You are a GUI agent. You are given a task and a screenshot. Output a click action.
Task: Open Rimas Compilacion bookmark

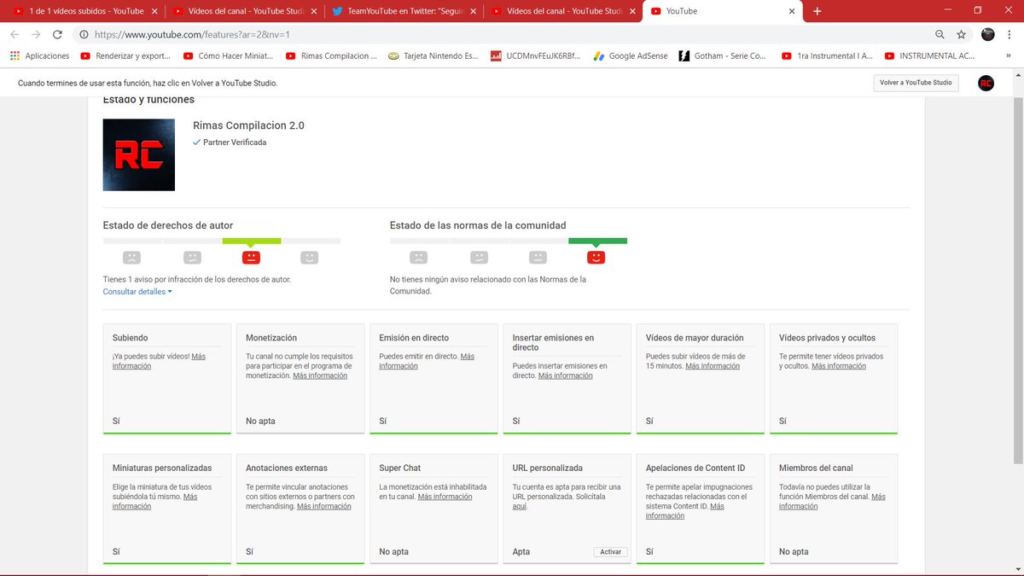(331, 56)
